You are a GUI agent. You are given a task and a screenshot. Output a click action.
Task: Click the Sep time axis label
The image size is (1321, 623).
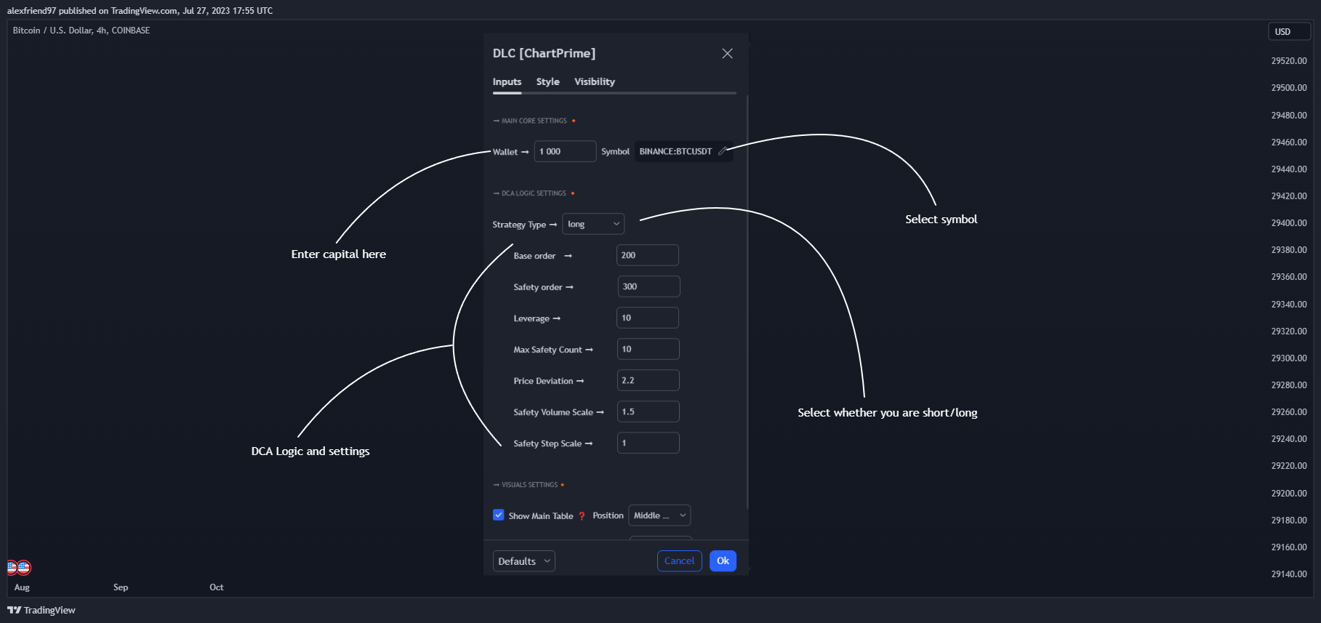click(x=121, y=587)
